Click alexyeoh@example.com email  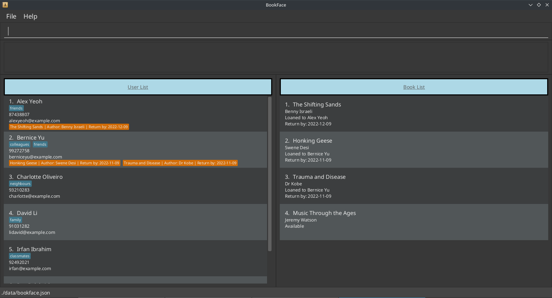[x=34, y=121]
